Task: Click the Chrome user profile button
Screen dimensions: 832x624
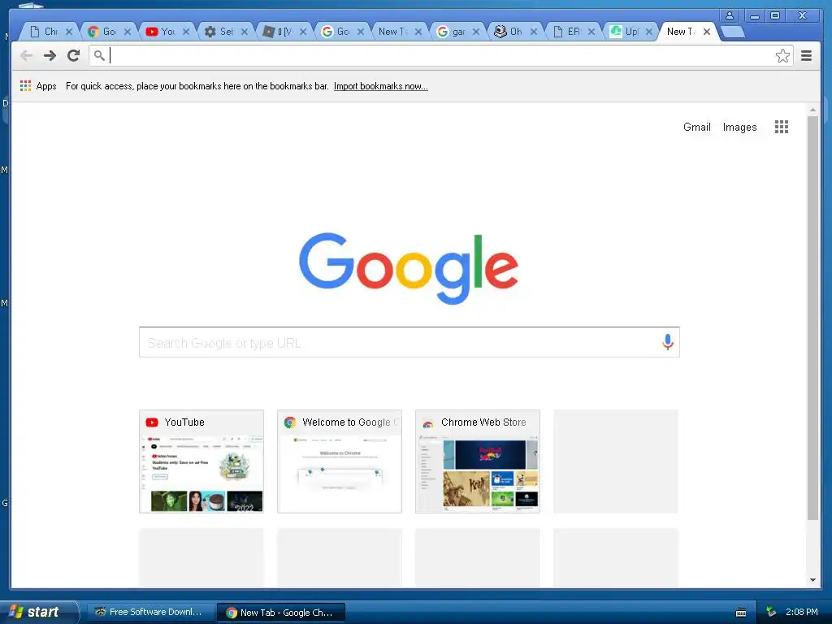Action: [x=730, y=15]
